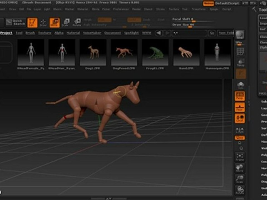Viewport: 267px width, 200px height.
Task: Click the BPR render sphere icon
Action: pyautogui.click(x=240, y=35)
